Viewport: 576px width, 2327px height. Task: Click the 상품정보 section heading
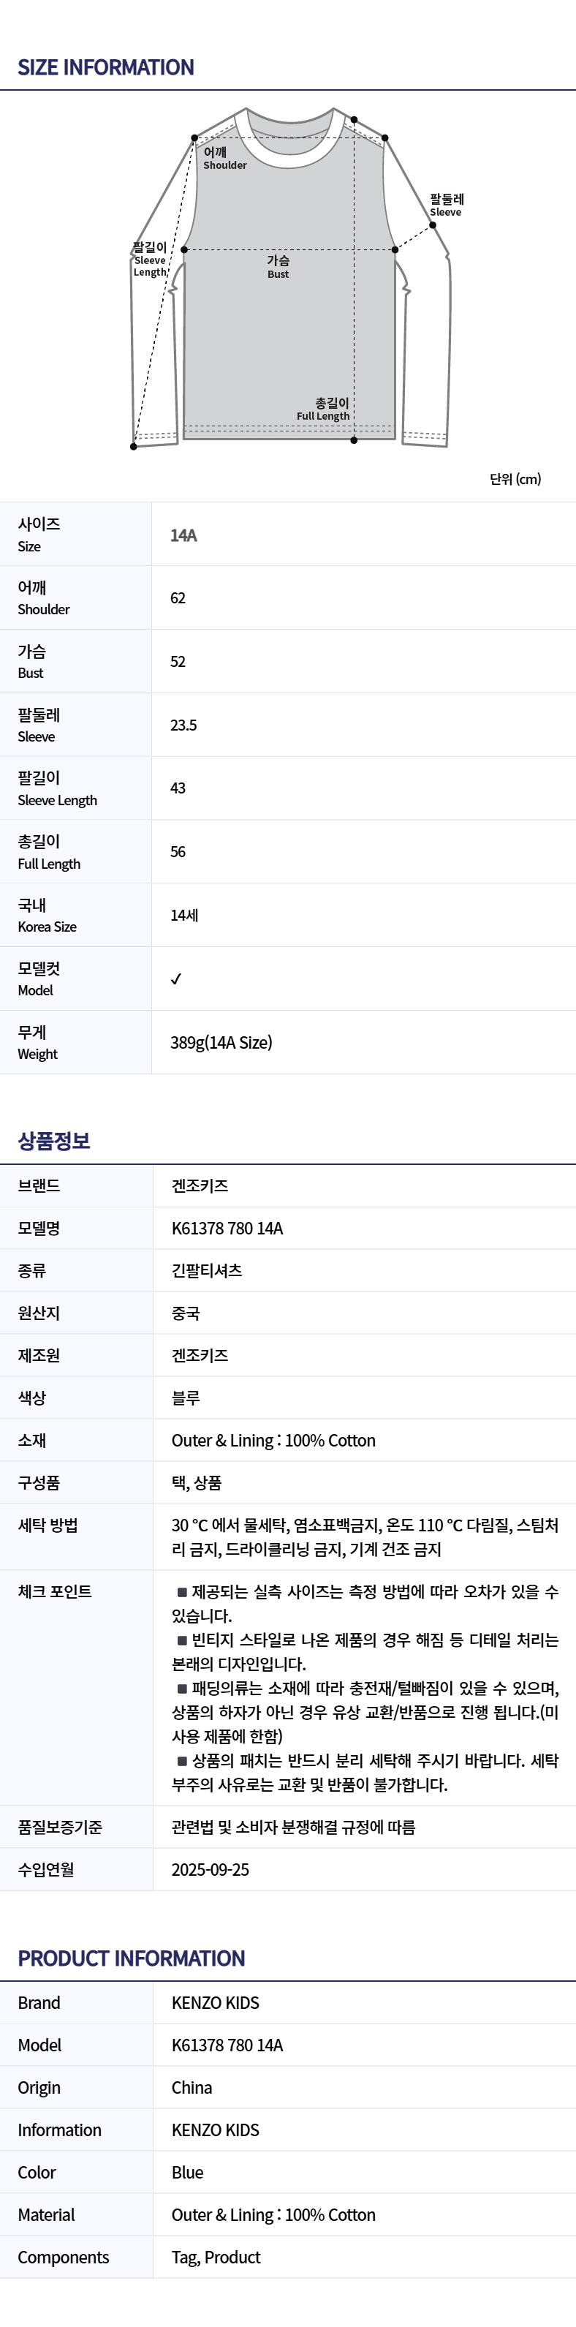[x=54, y=1141]
